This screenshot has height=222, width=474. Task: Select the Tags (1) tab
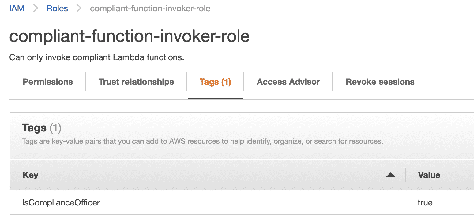pos(215,82)
